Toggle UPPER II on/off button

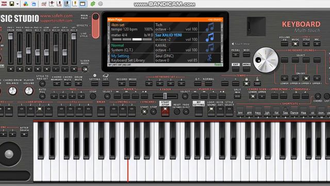coord(306,78)
